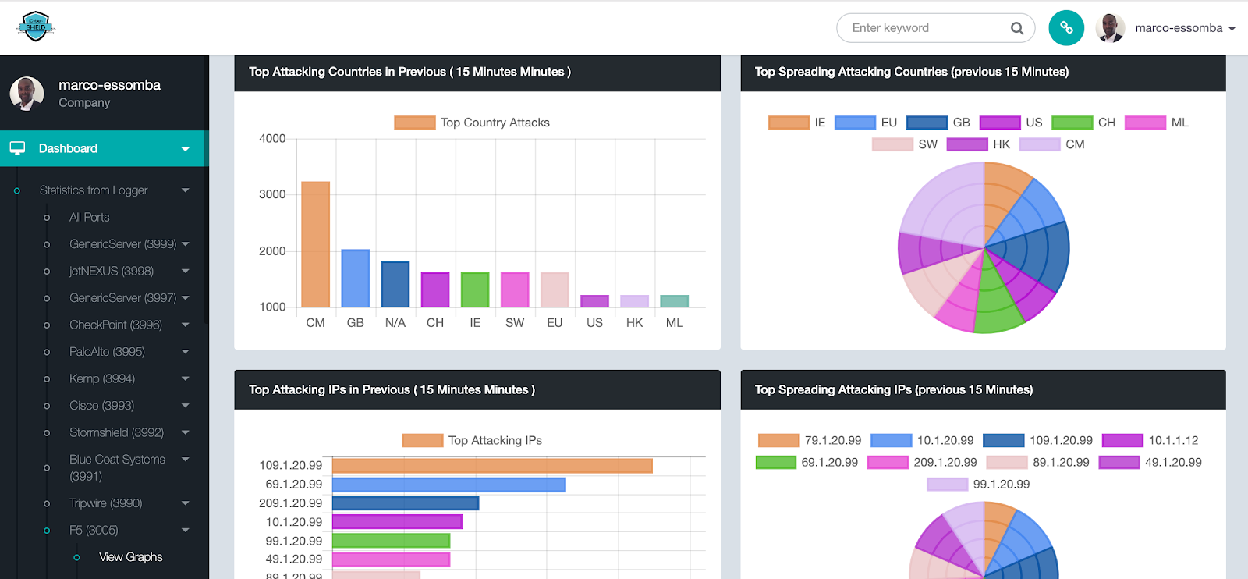Click the CM bar in country chart
The width and height of the screenshot is (1248, 579).
pos(316,244)
